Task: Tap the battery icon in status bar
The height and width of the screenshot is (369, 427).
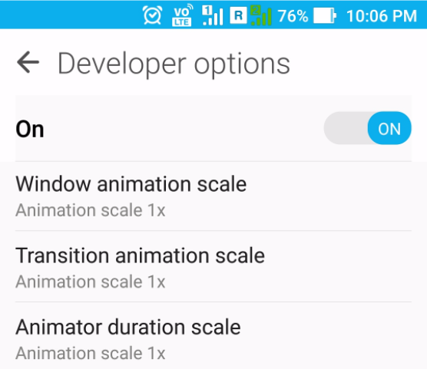Action: tap(325, 15)
